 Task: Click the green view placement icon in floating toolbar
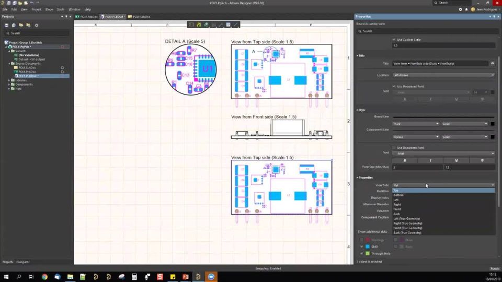[206, 25]
